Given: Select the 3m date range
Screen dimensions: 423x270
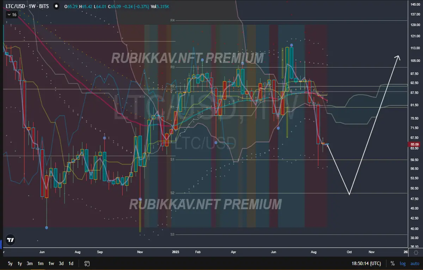Looking at the screenshot, I should tap(30, 263).
